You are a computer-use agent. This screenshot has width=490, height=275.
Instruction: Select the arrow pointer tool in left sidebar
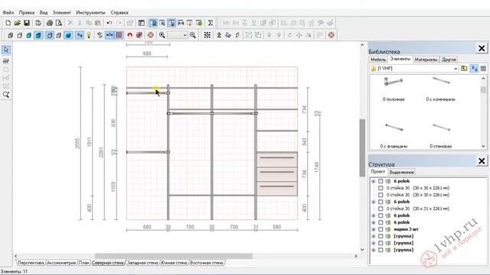click(6, 50)
